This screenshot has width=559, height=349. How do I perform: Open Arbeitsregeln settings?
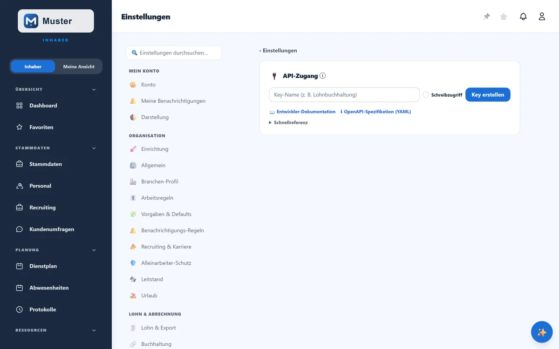[174, 198]
